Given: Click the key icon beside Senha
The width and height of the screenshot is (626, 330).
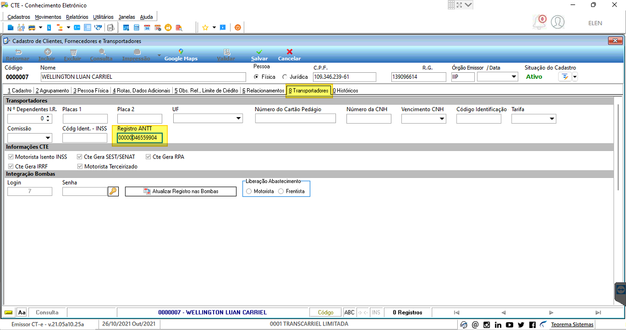Looking at the screenshot, I should [113, 191].
